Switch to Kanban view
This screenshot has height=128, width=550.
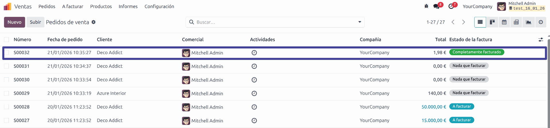(492, 22)
